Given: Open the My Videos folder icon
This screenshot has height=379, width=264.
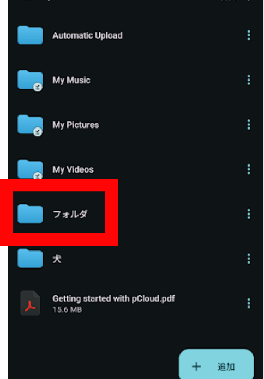Looking at the screenshot, I should (x=31, y=169).
